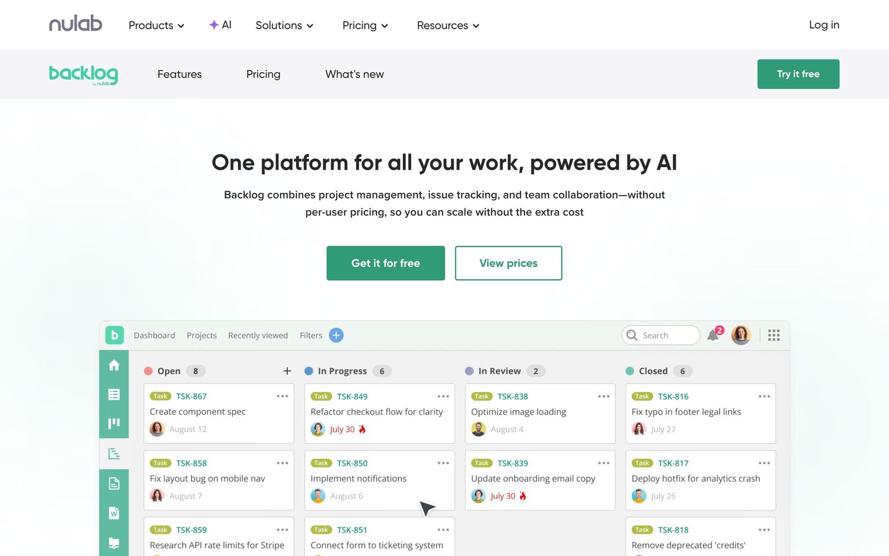
Task: Expand the Solutions dropdown
Action: pyautogui.click(x=284, y=26)
